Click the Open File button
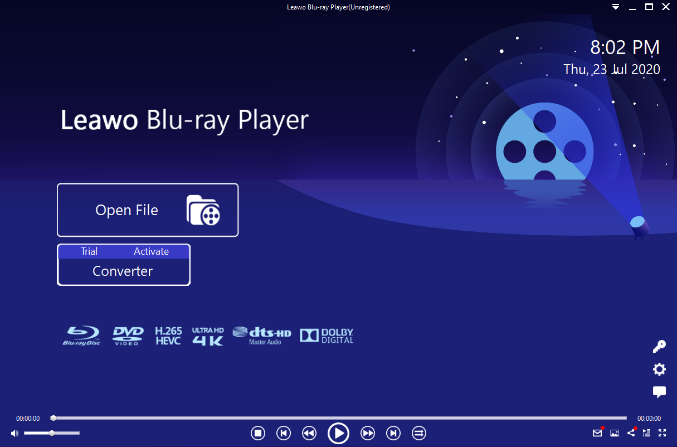Viewport: 677px width, 447px height. [x=148, y=210]
